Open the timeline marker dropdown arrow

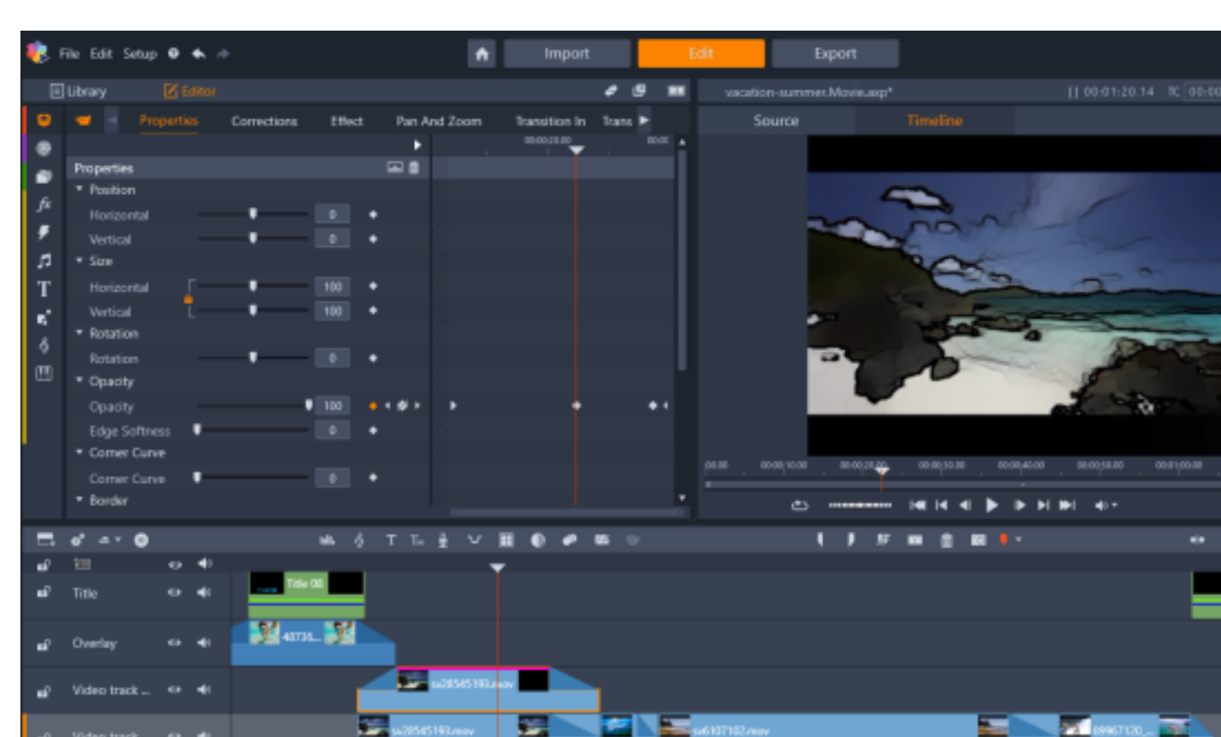[1018, 539]
